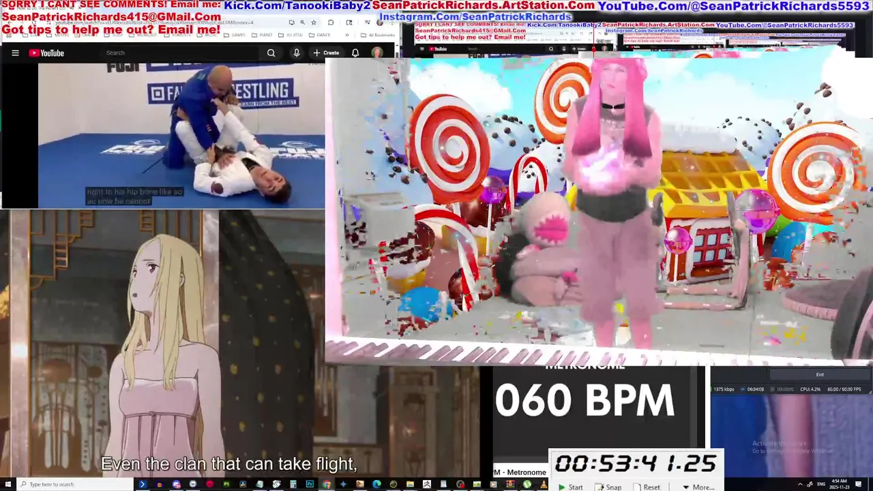873x491 pixels.
Task: Open the ENG language indicator
Action: point(821,484)
